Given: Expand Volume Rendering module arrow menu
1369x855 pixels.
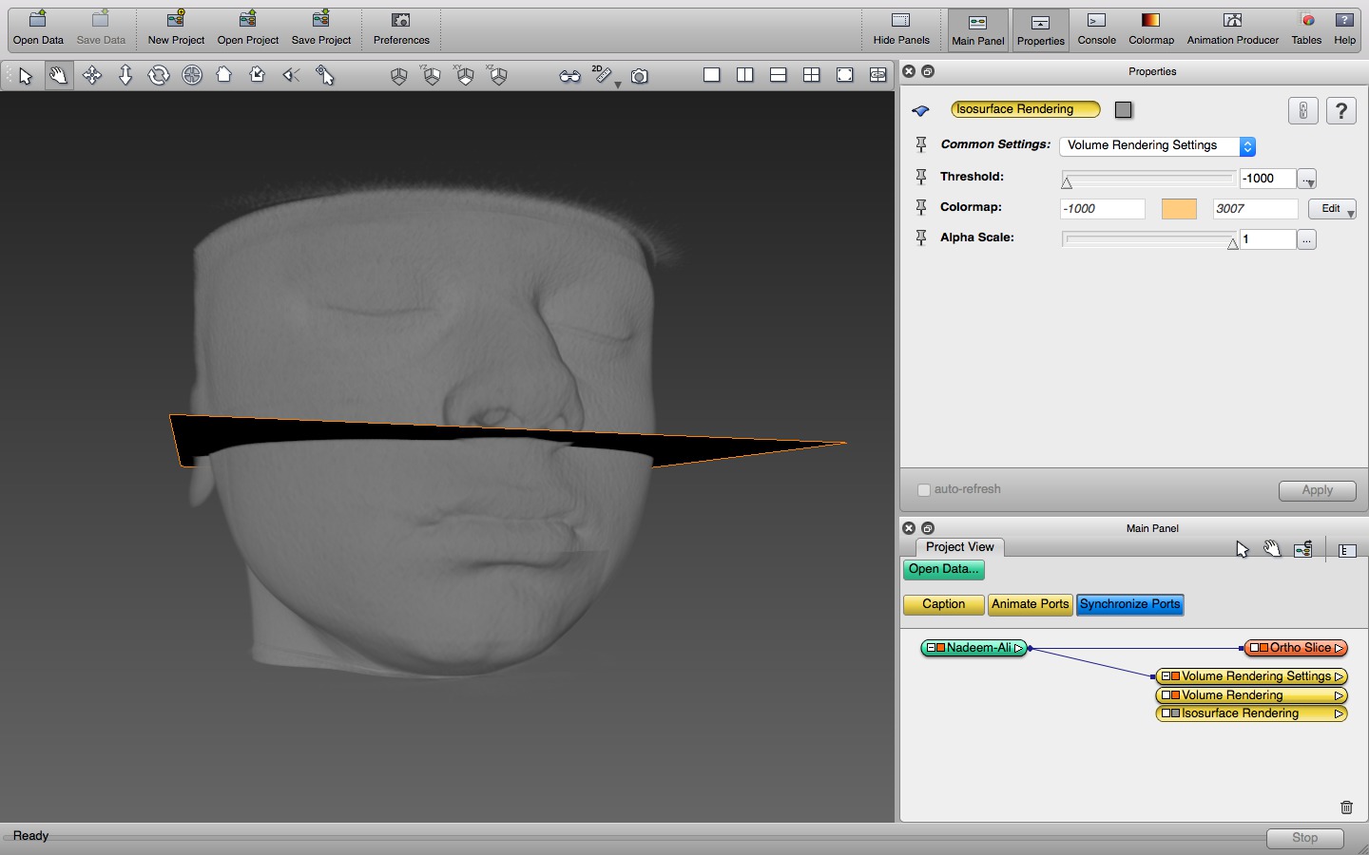Looking at the screenshot, I should 1339,695.
